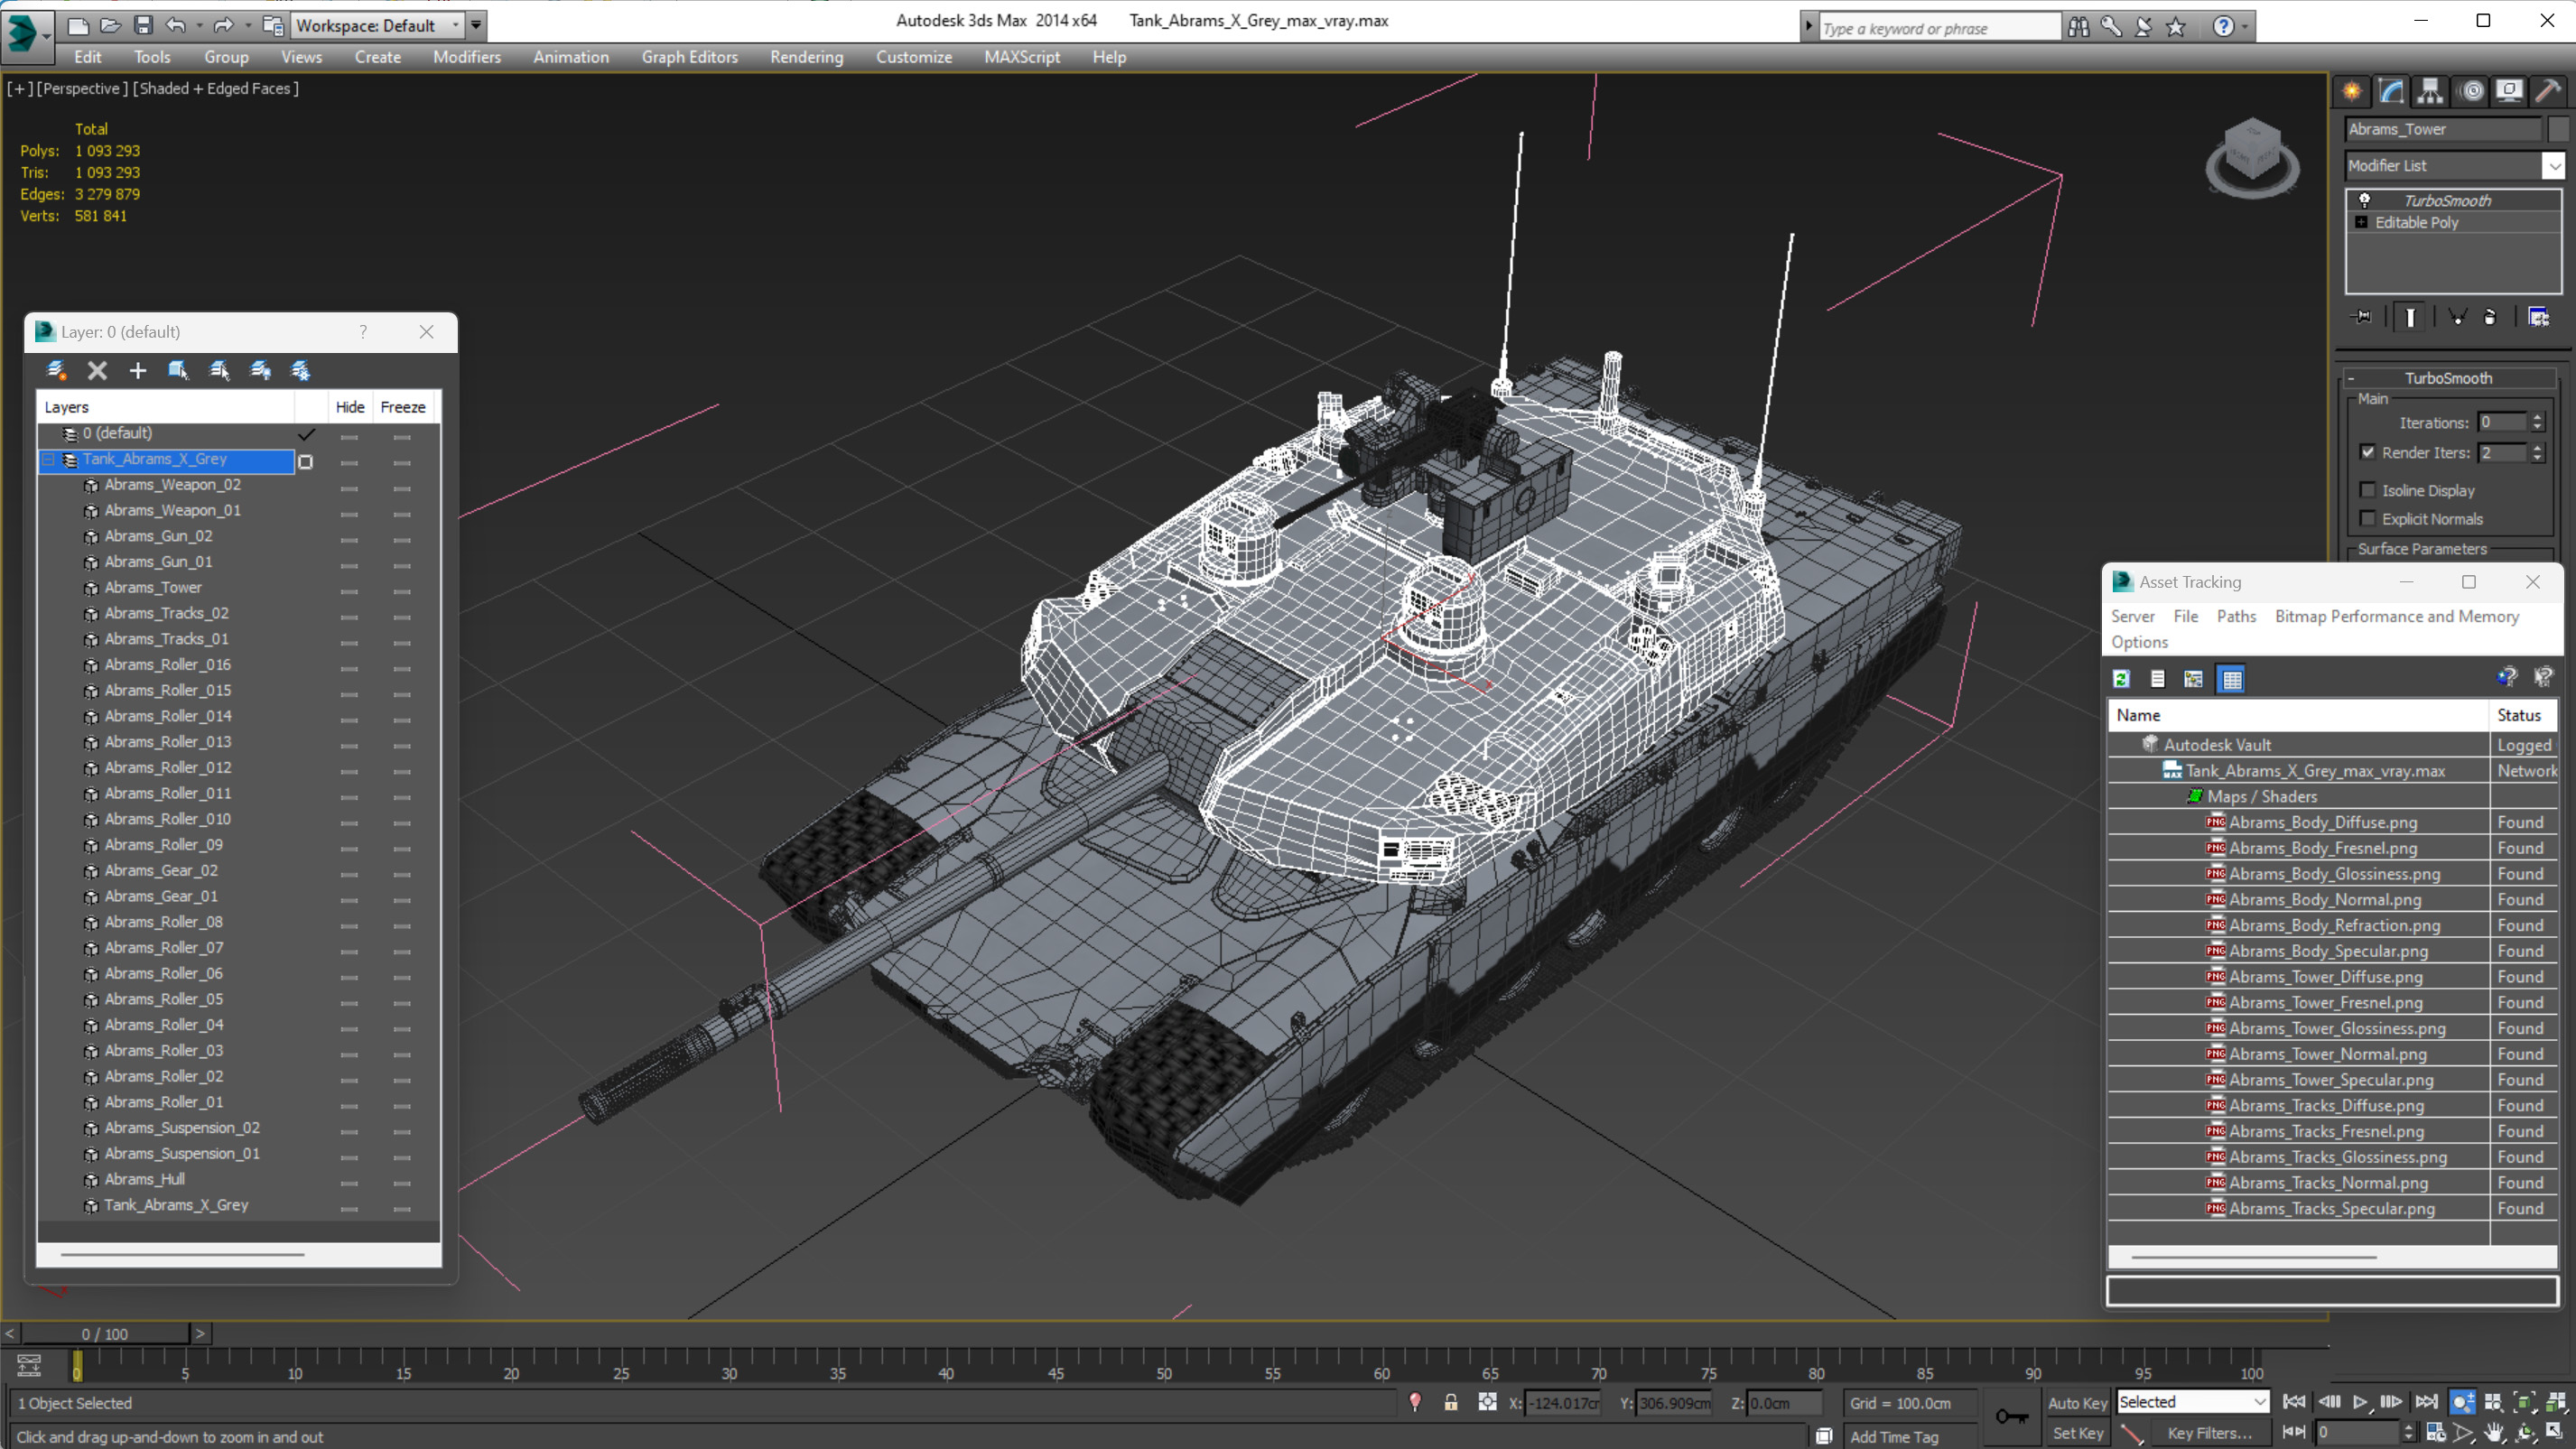Click the Save file icon in title bar
The width and height of the screenshot is (2576, 1449).
click(x=143, y=25)
